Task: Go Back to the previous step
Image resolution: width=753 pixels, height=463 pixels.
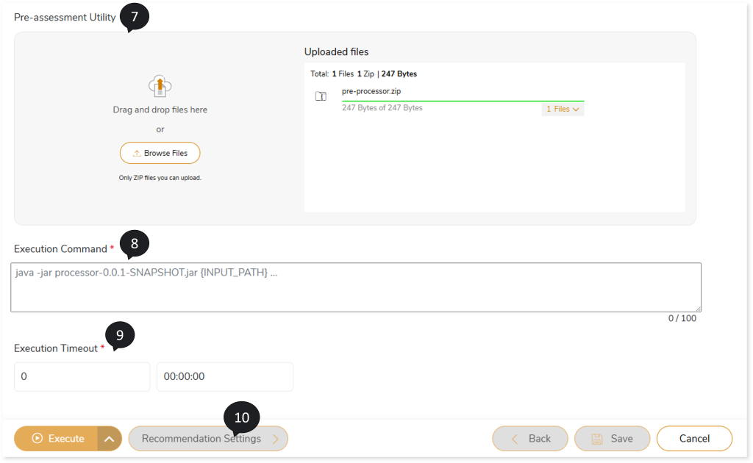Action: pos(530,439)
